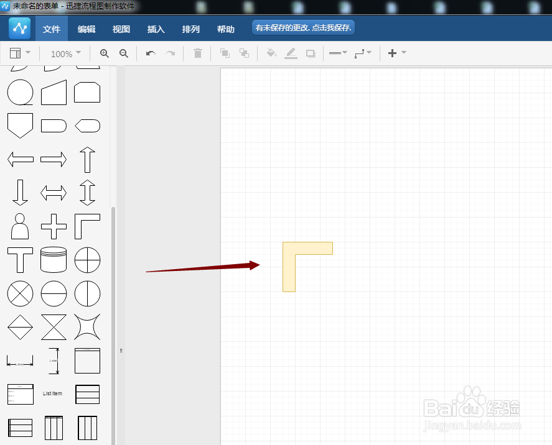
Task: Select the horizontal swimlane rows shape
Action: pyautogui.click(x=21, y=428)
